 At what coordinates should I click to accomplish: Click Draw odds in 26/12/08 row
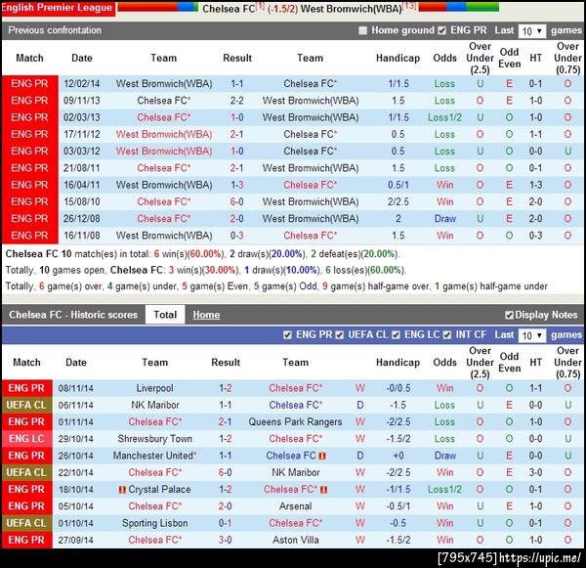pyautogui.click(x=444, y=219)
